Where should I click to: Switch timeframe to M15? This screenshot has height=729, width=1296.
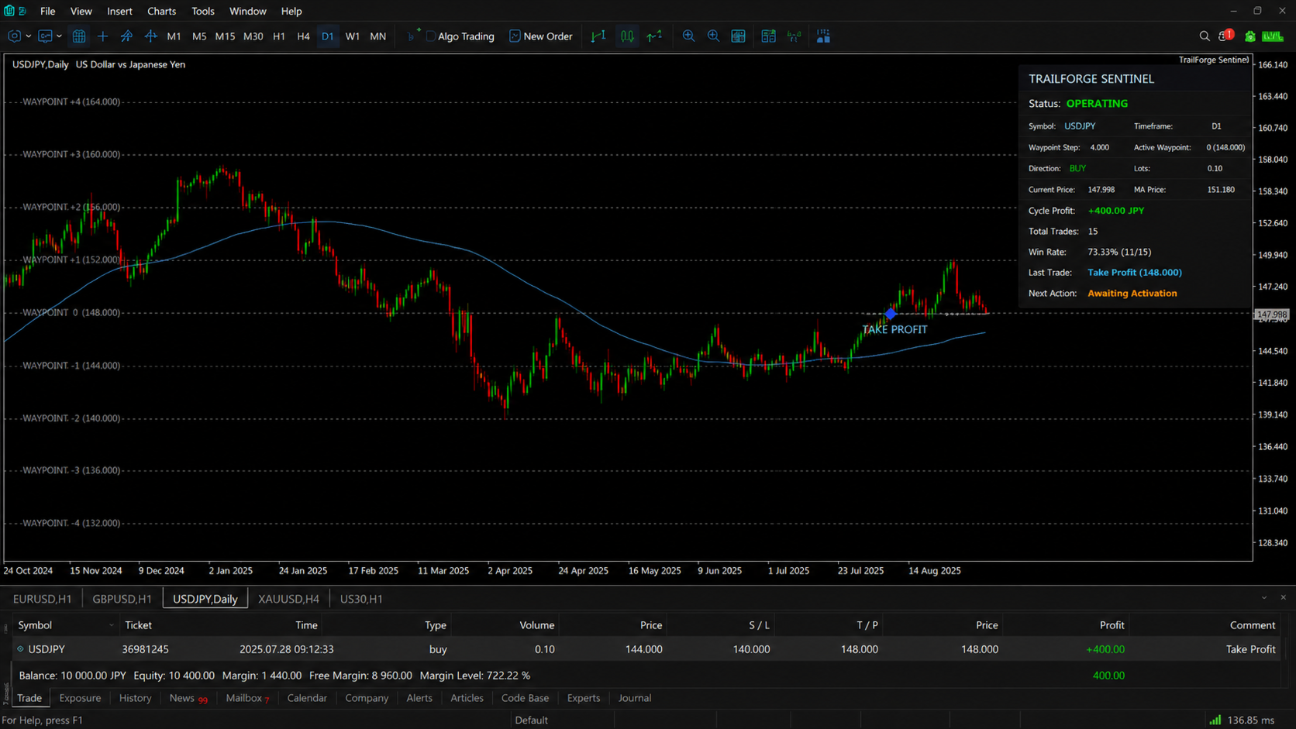point(225,36)
